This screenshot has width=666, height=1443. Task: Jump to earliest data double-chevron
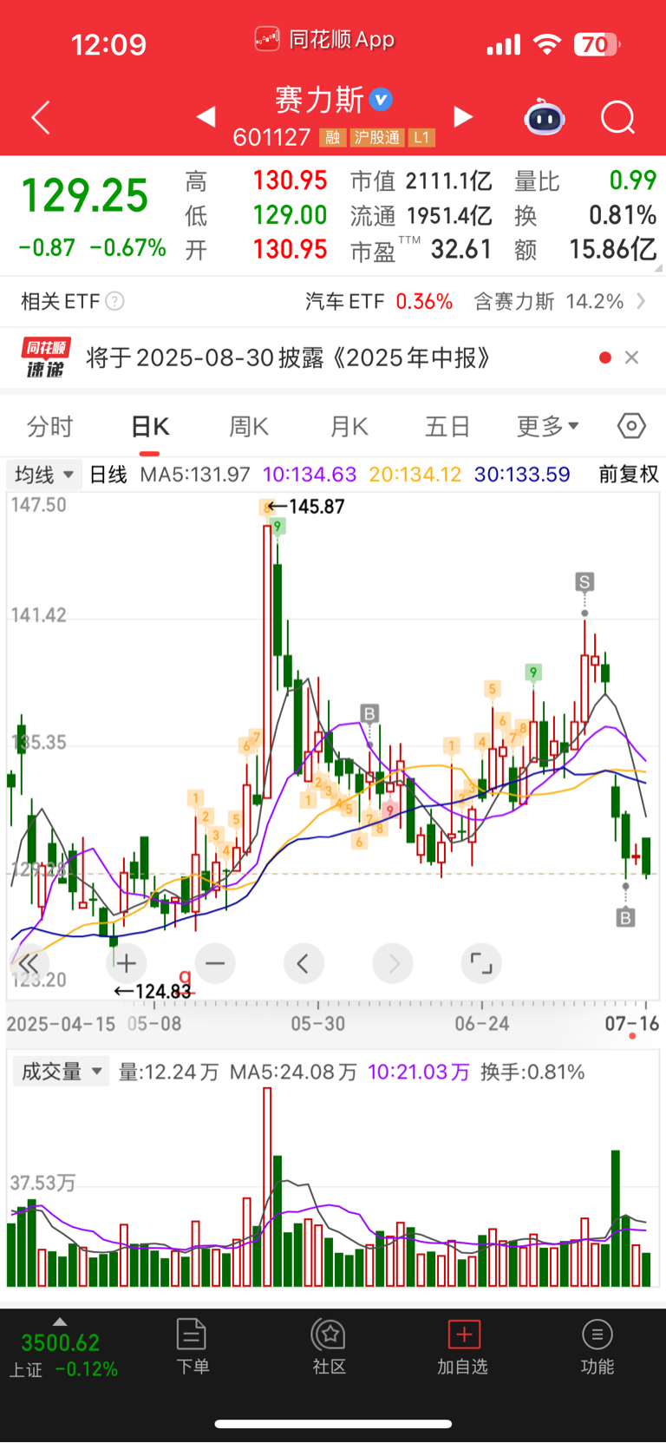tap(28, 963)
